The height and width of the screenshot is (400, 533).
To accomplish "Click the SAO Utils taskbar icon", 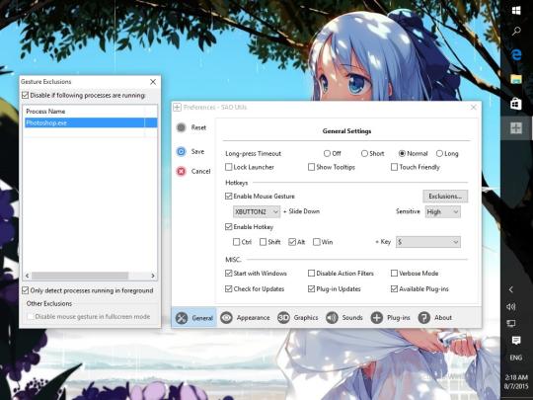I will point(516,127).
